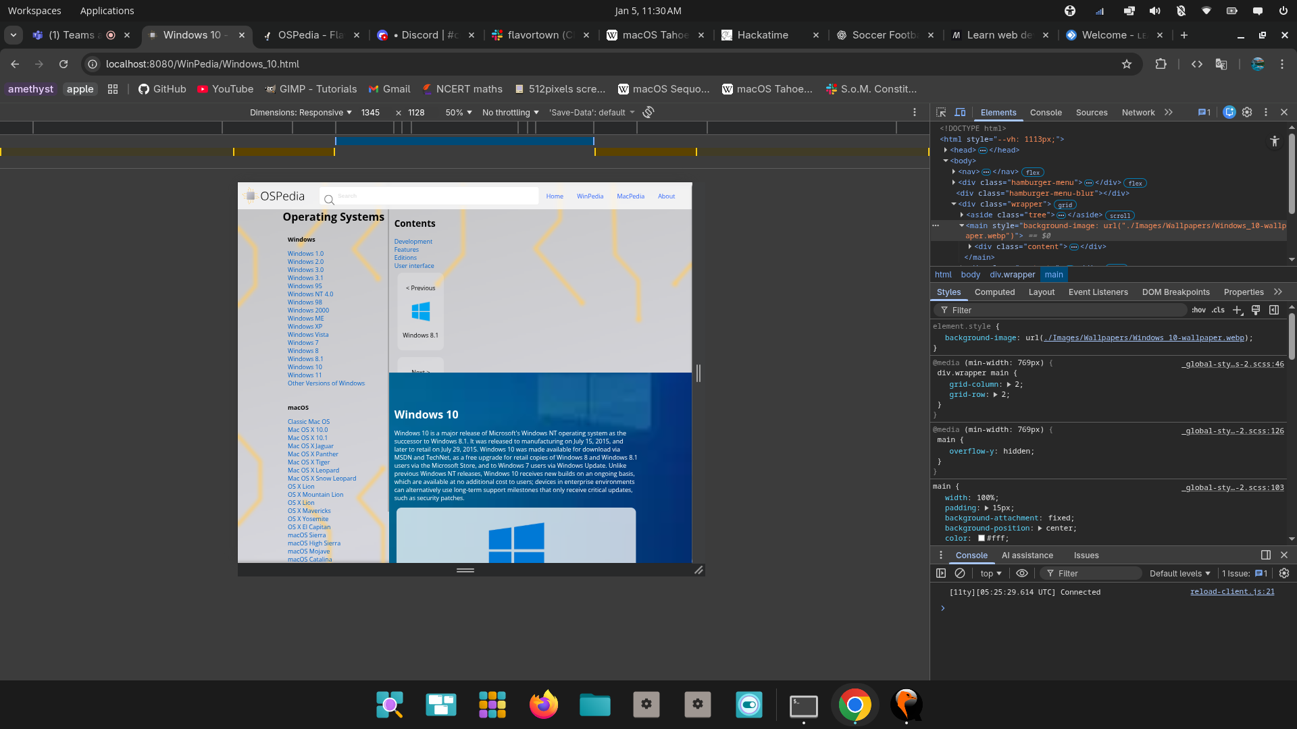Activate the inspect element picker
Viewport: 1297px width, 729px height.
coord(941,112)
